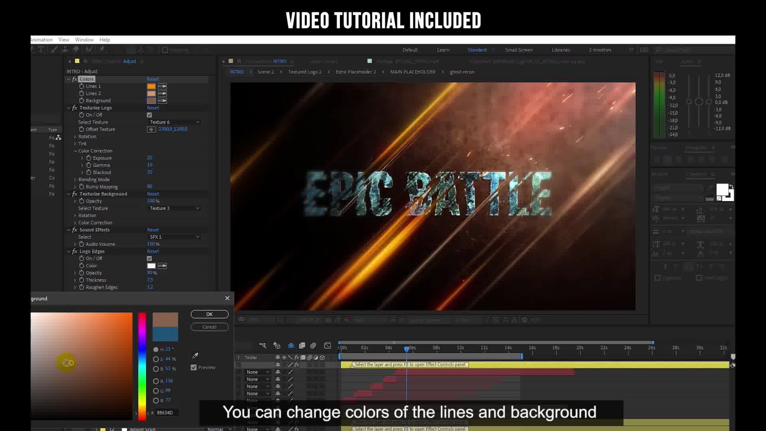Click Cancel in the color picker dialog
This screenshot has width=766, height=431.
tap(209, 327)
